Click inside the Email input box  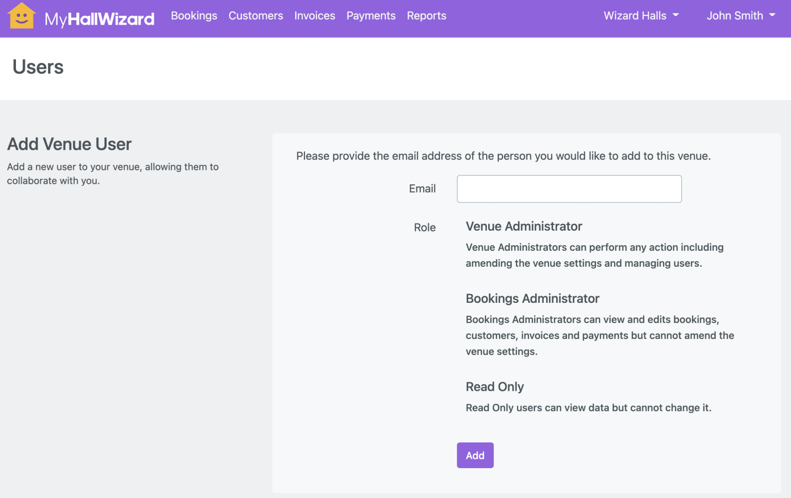[569, 189]
